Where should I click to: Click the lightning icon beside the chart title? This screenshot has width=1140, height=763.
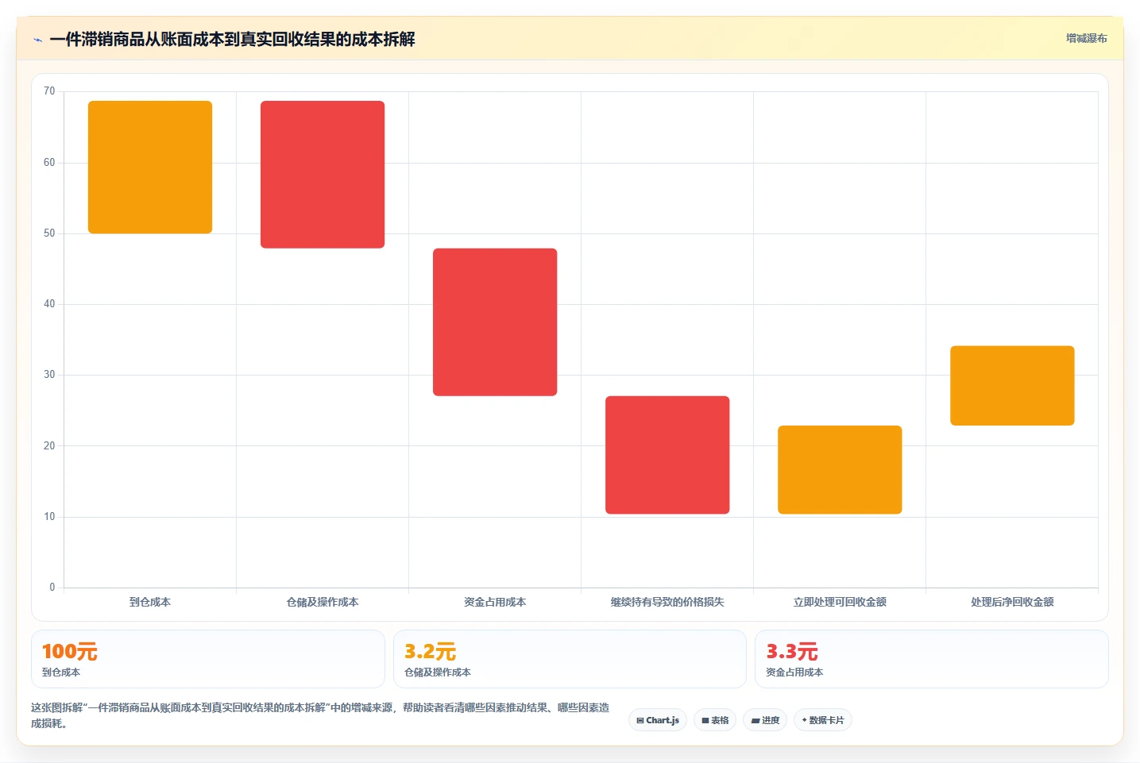[x=37, y=40]
